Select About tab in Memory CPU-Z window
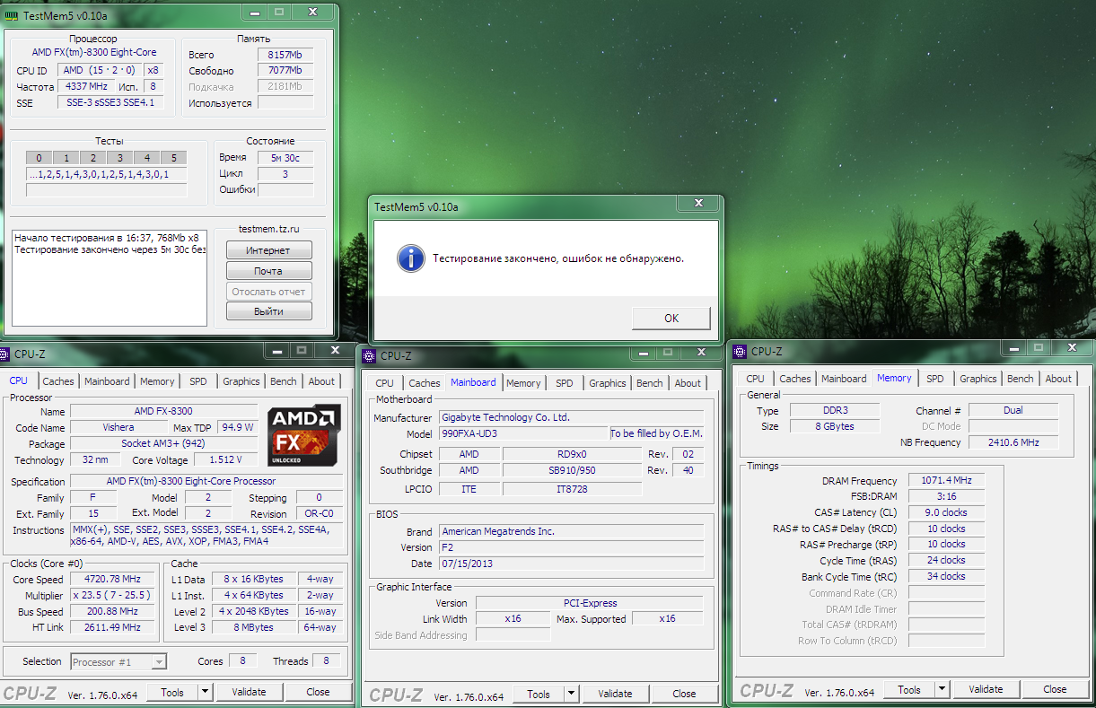This screenshot has height=708, width=1096. point(1058,379)
